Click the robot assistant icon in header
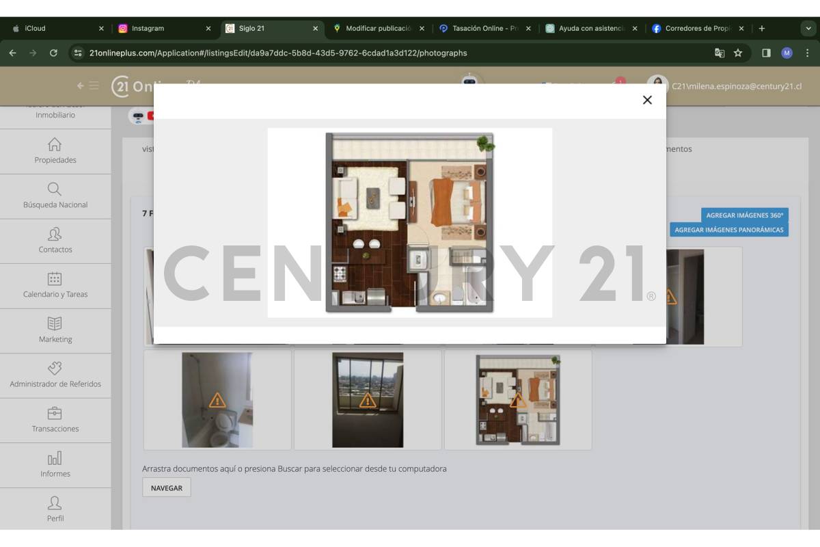This screenshot has height=547, width=820. point(469,79)
